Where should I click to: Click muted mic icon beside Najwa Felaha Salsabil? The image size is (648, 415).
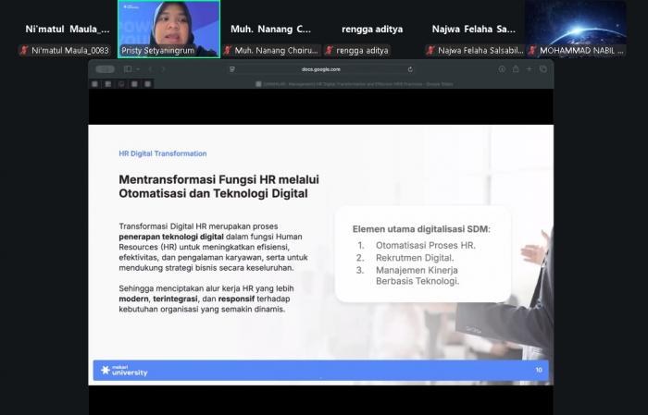click(431, 50)
